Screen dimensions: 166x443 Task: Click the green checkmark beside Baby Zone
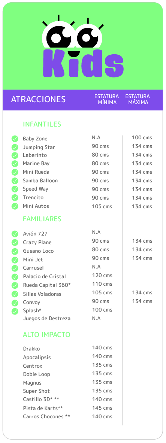click(x=15, y=139)
